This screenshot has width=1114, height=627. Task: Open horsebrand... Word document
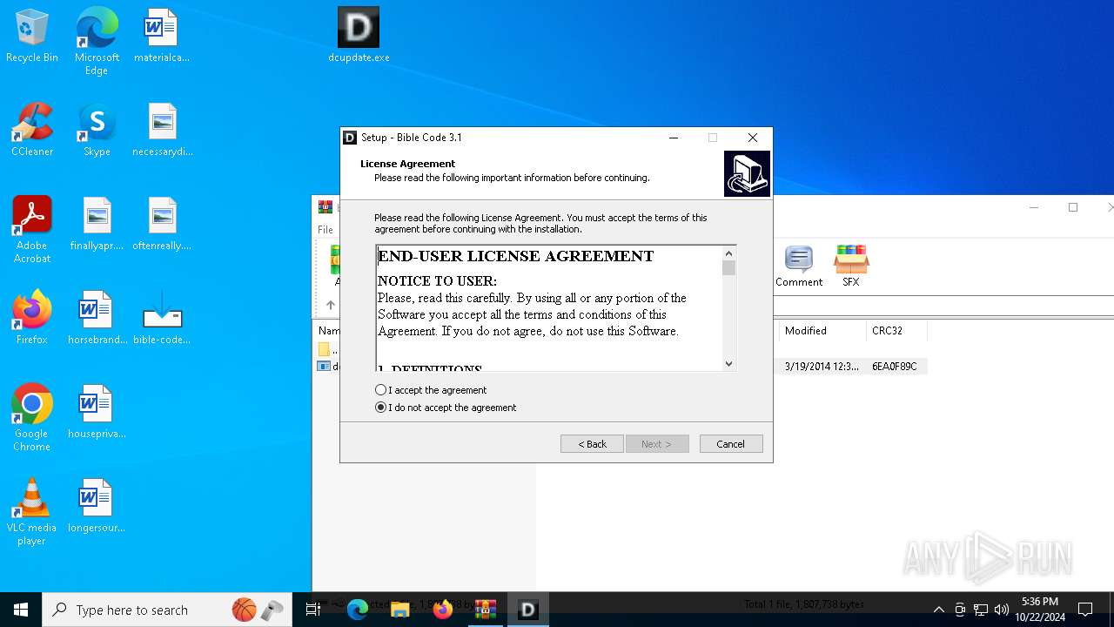coord(97,319)
